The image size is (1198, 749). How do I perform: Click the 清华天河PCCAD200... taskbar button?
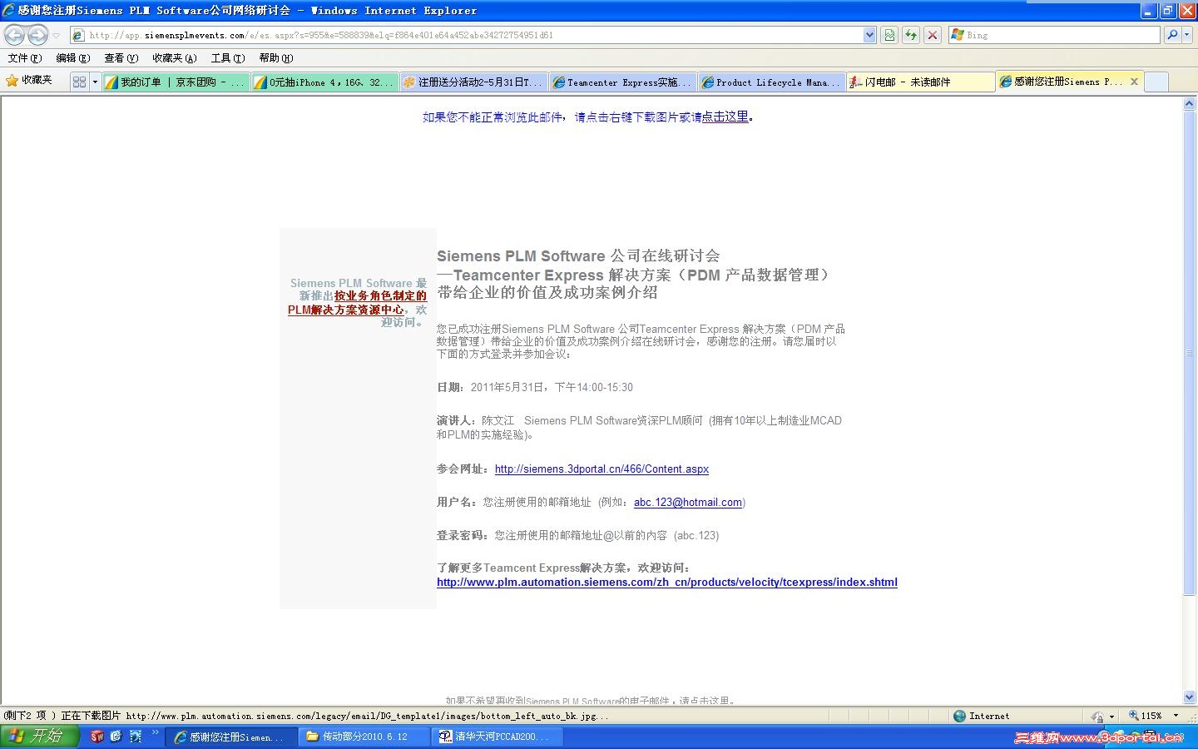pyautogui.click(x=498, y=737)
